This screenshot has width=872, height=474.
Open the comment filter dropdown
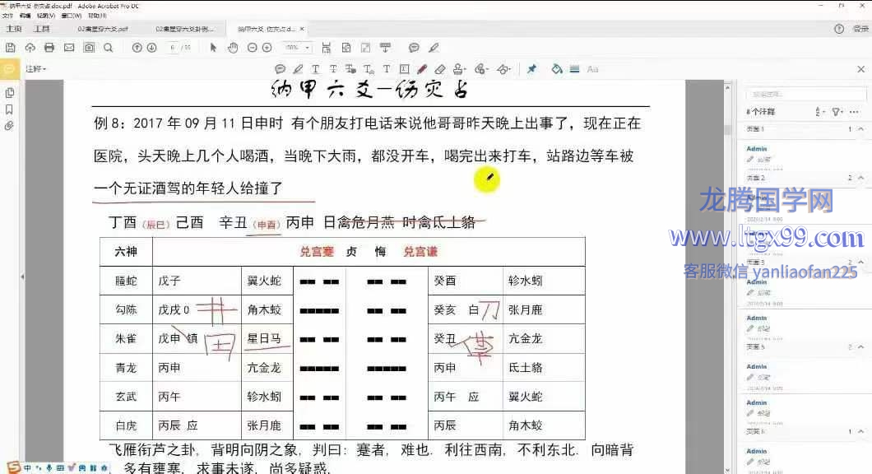[x=837, y=111]
